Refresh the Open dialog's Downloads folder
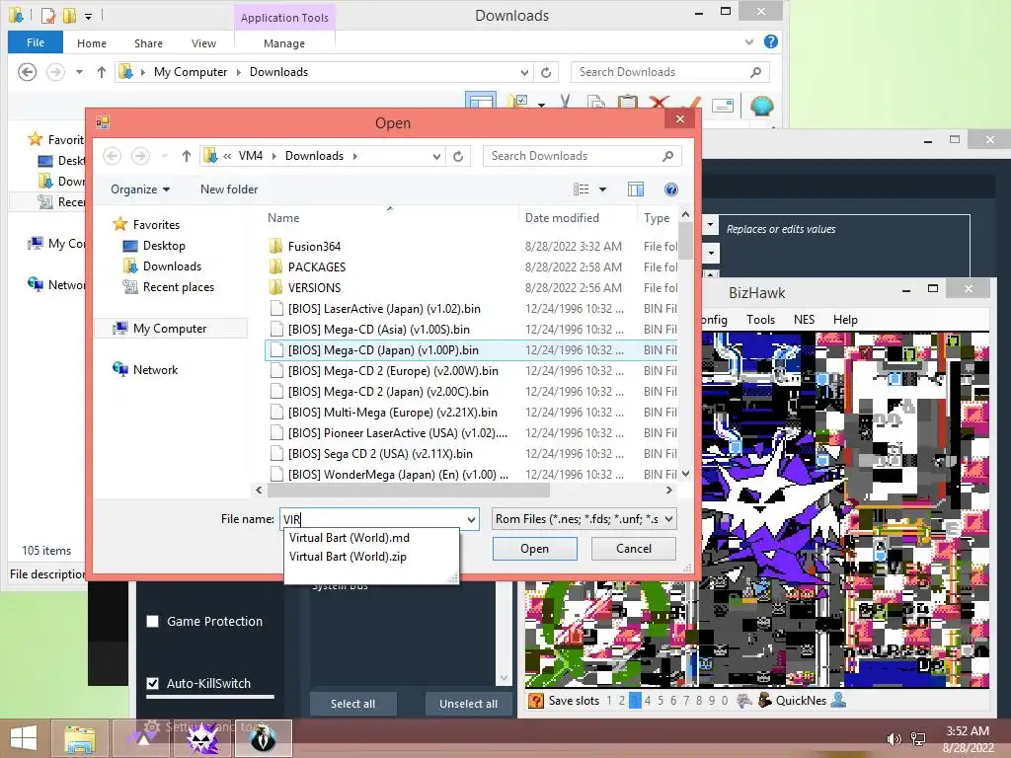 point(458,156)
